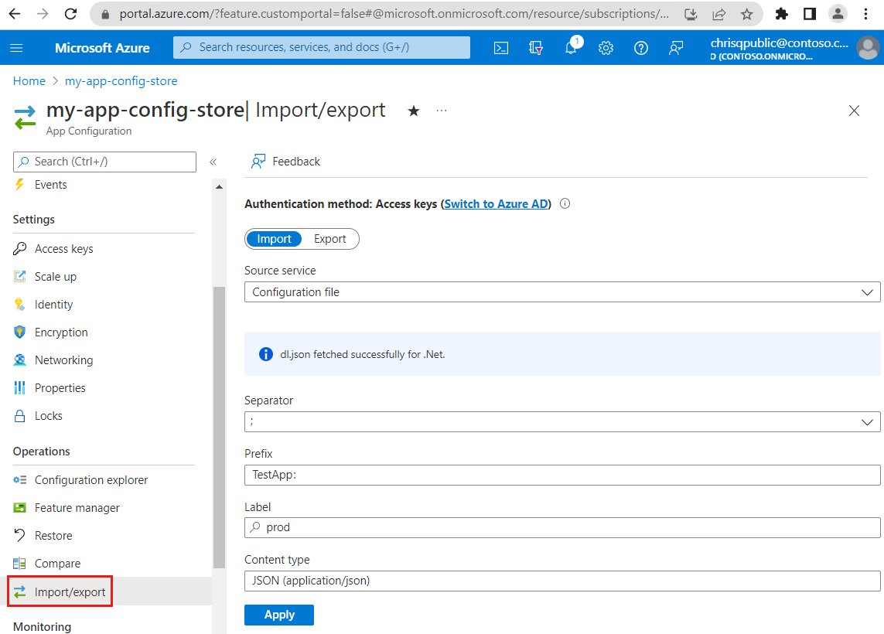The image size is (884, 634).
Task: Open the Encryption settings
Action: 60,332
